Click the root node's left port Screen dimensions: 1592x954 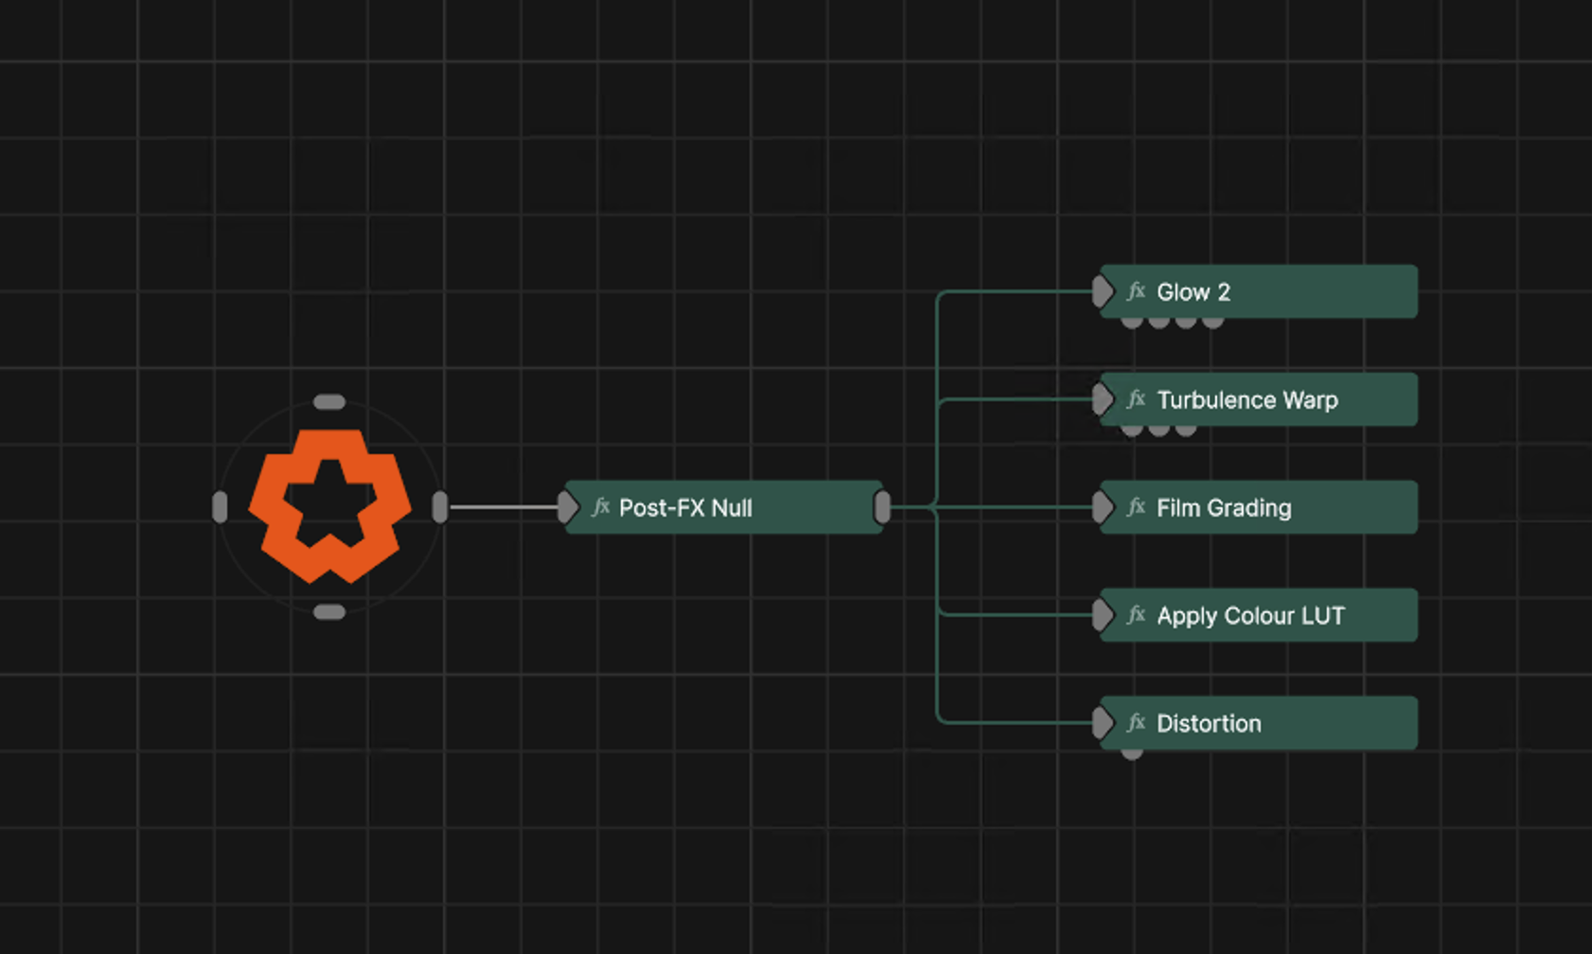(x=220, y=507)
